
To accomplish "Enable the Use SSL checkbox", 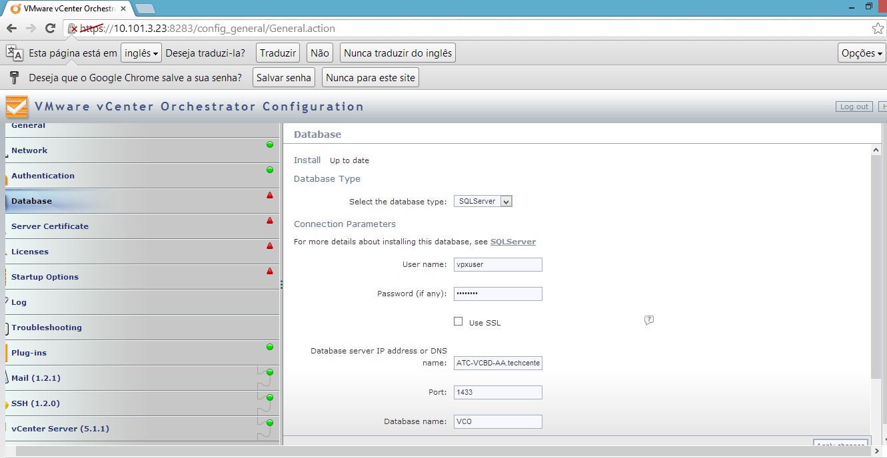I will point(458,322).
